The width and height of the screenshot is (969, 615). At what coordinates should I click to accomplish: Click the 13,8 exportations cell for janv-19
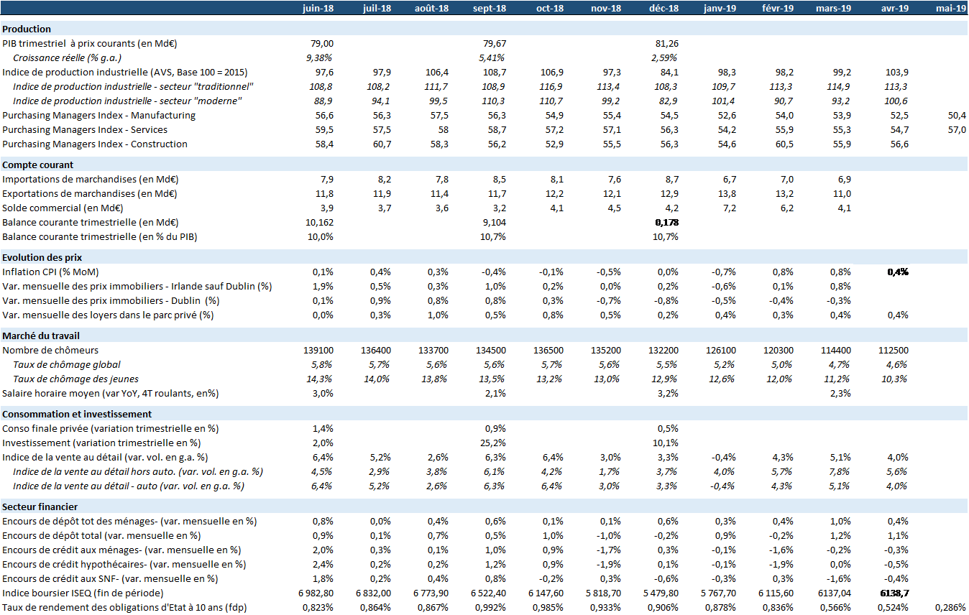727,194
